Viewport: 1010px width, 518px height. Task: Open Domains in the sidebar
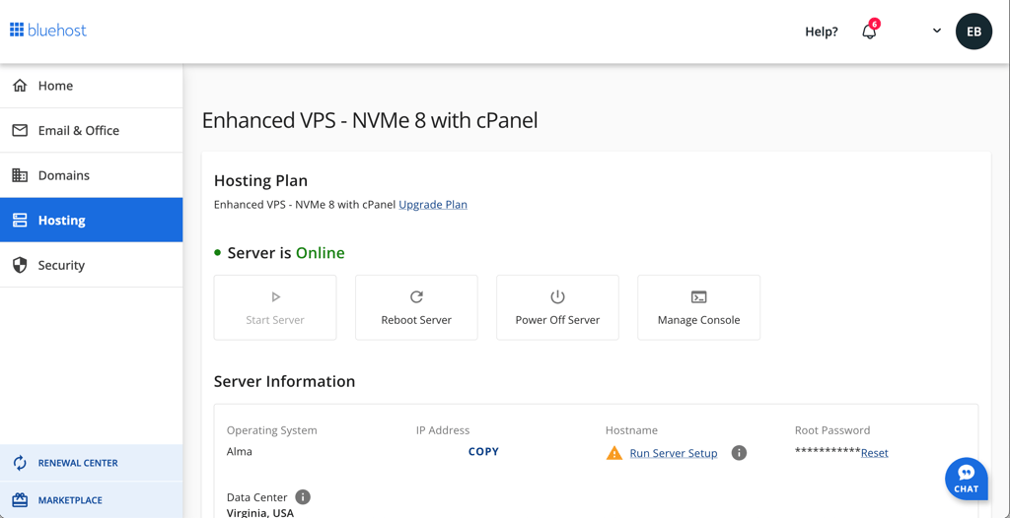coord(92,175)
